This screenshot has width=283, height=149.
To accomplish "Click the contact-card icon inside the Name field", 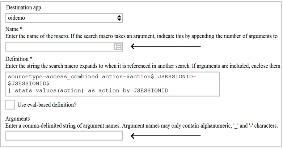I will click(117, 46).
